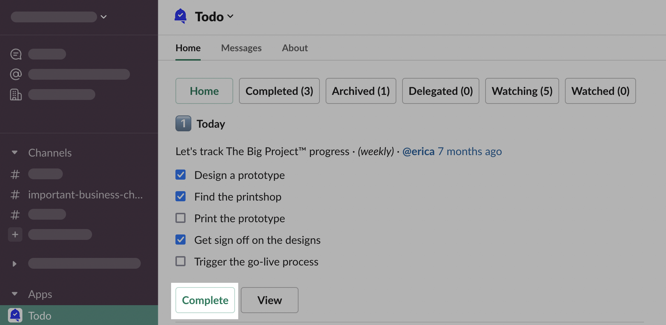Viewport: 666px width, 325px height.
Task: Open the About tab
Action: pyautogui.click(x=295, y=48)
